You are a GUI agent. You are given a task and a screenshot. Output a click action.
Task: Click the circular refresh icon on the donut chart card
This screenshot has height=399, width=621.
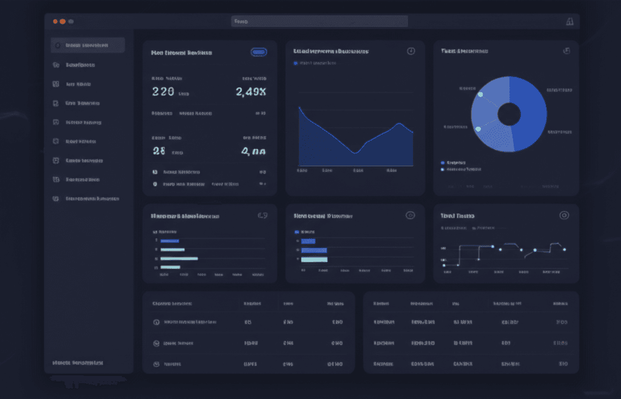(568, 52)
